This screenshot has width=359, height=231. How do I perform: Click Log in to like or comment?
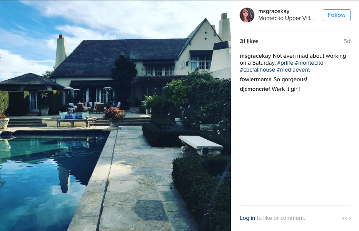point(247,218)
